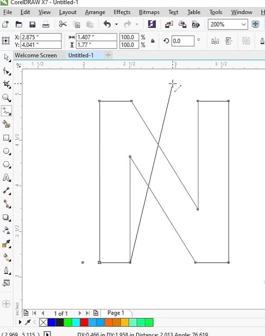Viewport: 265px width, 336px height.
Task: Click the Print icon
Action: 45,24
